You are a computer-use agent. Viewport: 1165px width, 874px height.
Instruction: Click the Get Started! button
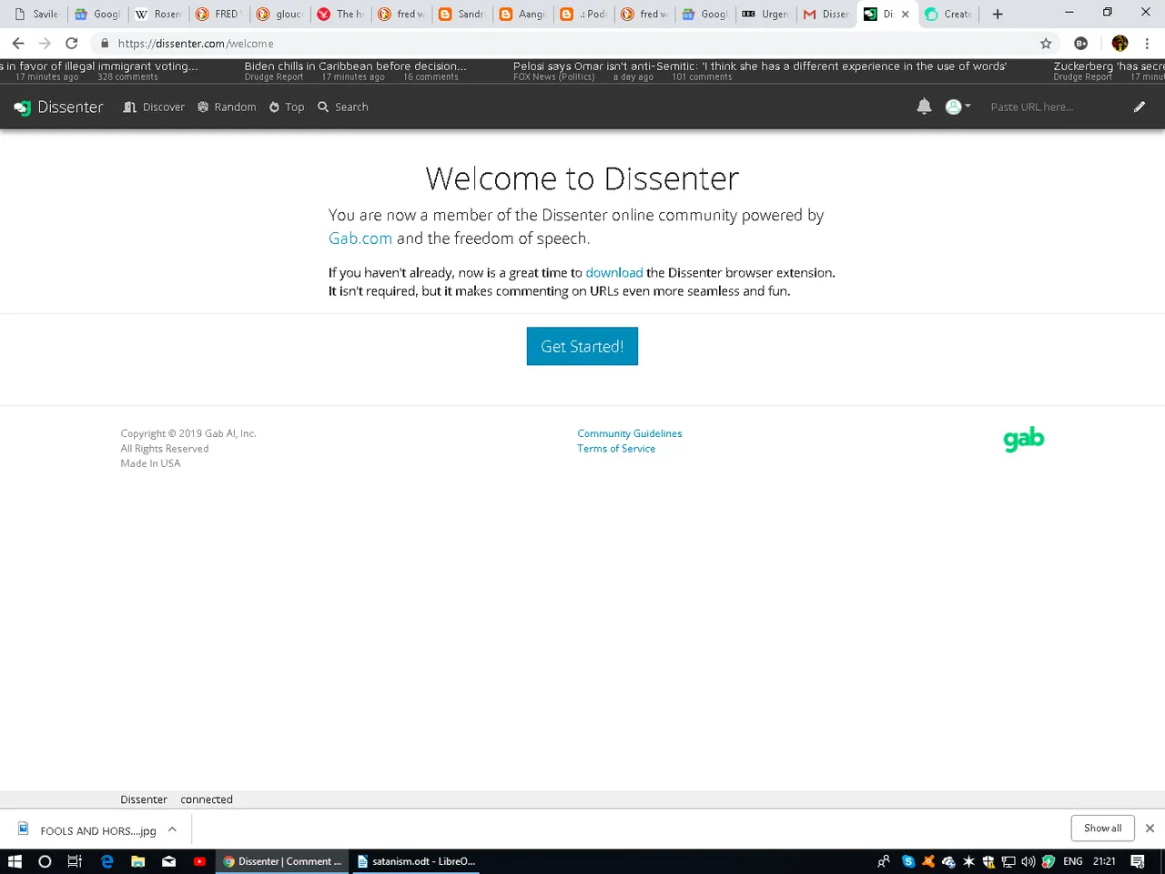(582, 346)
